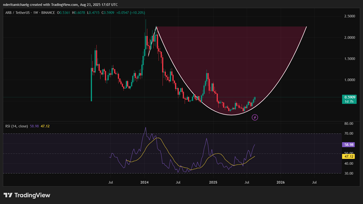
Task: Click the purple lightning bolt event icon
Action: pos(255,117)
